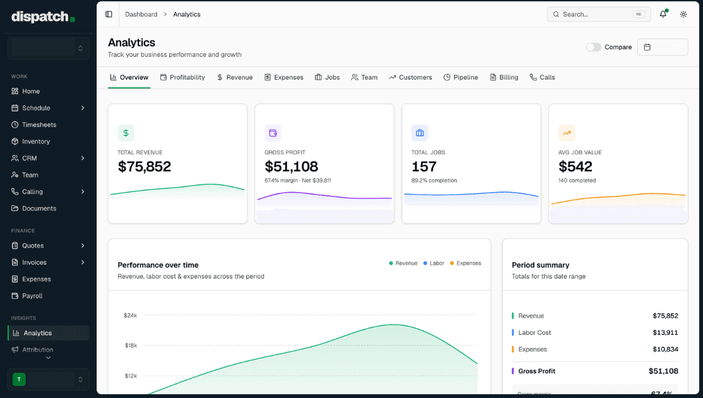Click the Calling phone icon in sidebar
Screen dimensions: 703x398
[15, 191]
